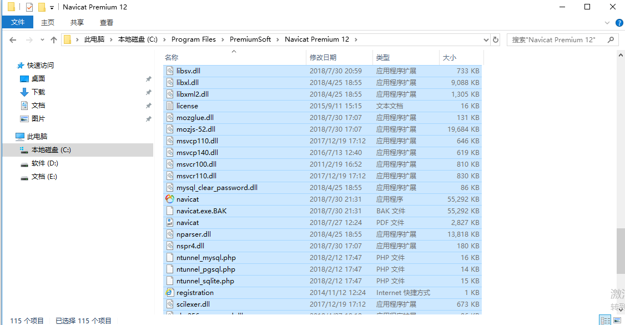Expand chevron after Program Files breadcrumb

223,39
